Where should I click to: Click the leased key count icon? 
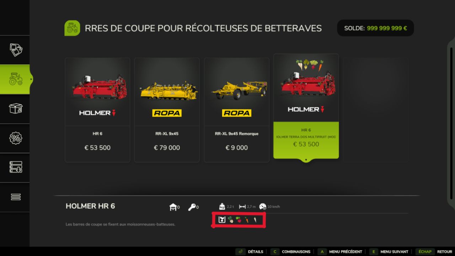pos(192,207)
